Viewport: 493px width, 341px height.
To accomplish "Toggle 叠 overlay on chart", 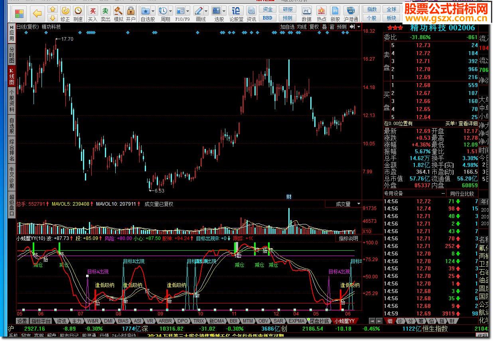I will click(x=324, y=27).
